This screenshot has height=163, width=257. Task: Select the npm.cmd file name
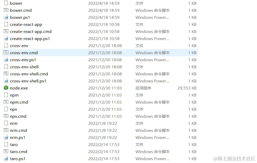pos(19,102)
